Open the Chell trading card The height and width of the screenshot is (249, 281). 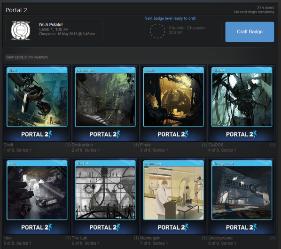click(x=37, y=103)
